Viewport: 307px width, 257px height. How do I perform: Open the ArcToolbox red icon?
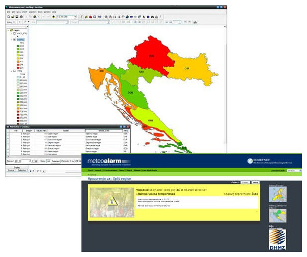90,17
